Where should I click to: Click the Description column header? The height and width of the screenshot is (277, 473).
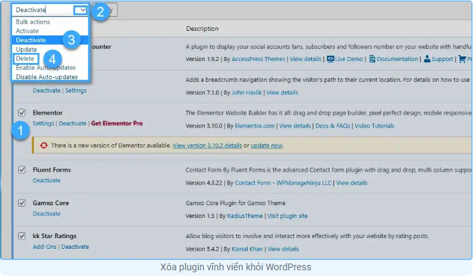click(x=202, y=29)
